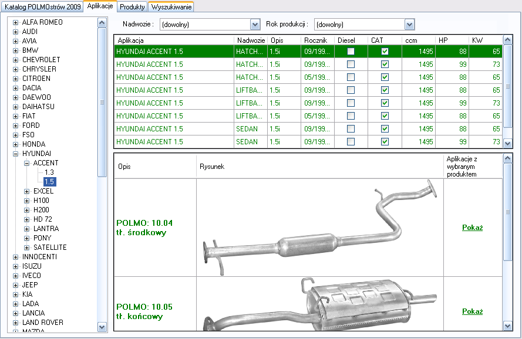Select the 1.5 engine under ACCENT
This screenshot has width=522, height=339.
coord(49,182)
